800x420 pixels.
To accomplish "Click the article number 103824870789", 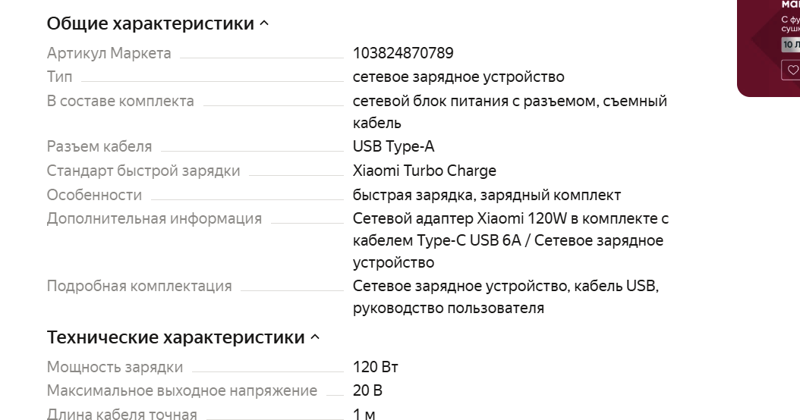I will (403, 53).
